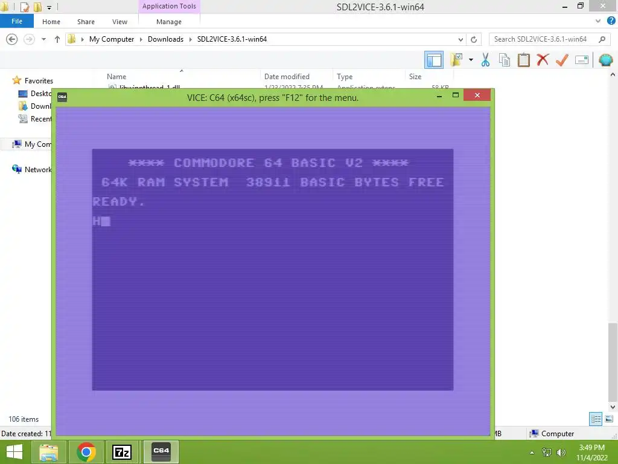Click the volume speaker tray icon
The image size is (618, 464).
coord(561,453)
